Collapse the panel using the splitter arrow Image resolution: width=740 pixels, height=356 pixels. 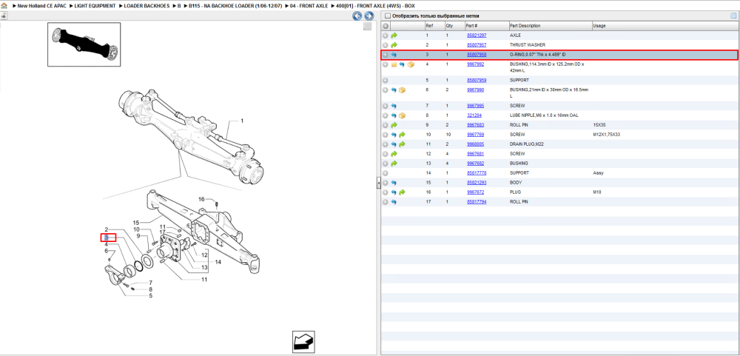click(378, 184)
